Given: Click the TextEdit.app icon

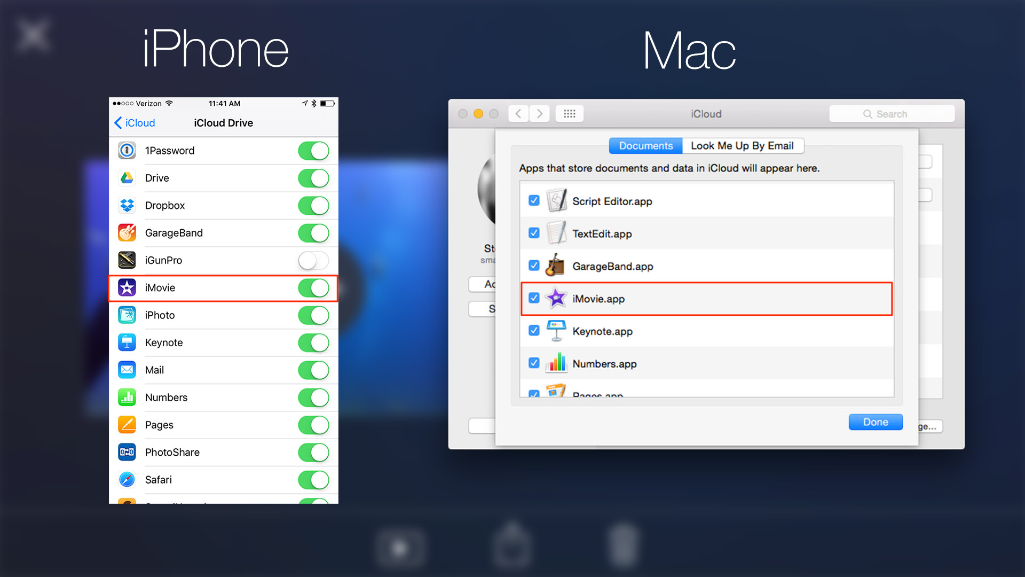Looking at the screenshot, I should (556, 233).
